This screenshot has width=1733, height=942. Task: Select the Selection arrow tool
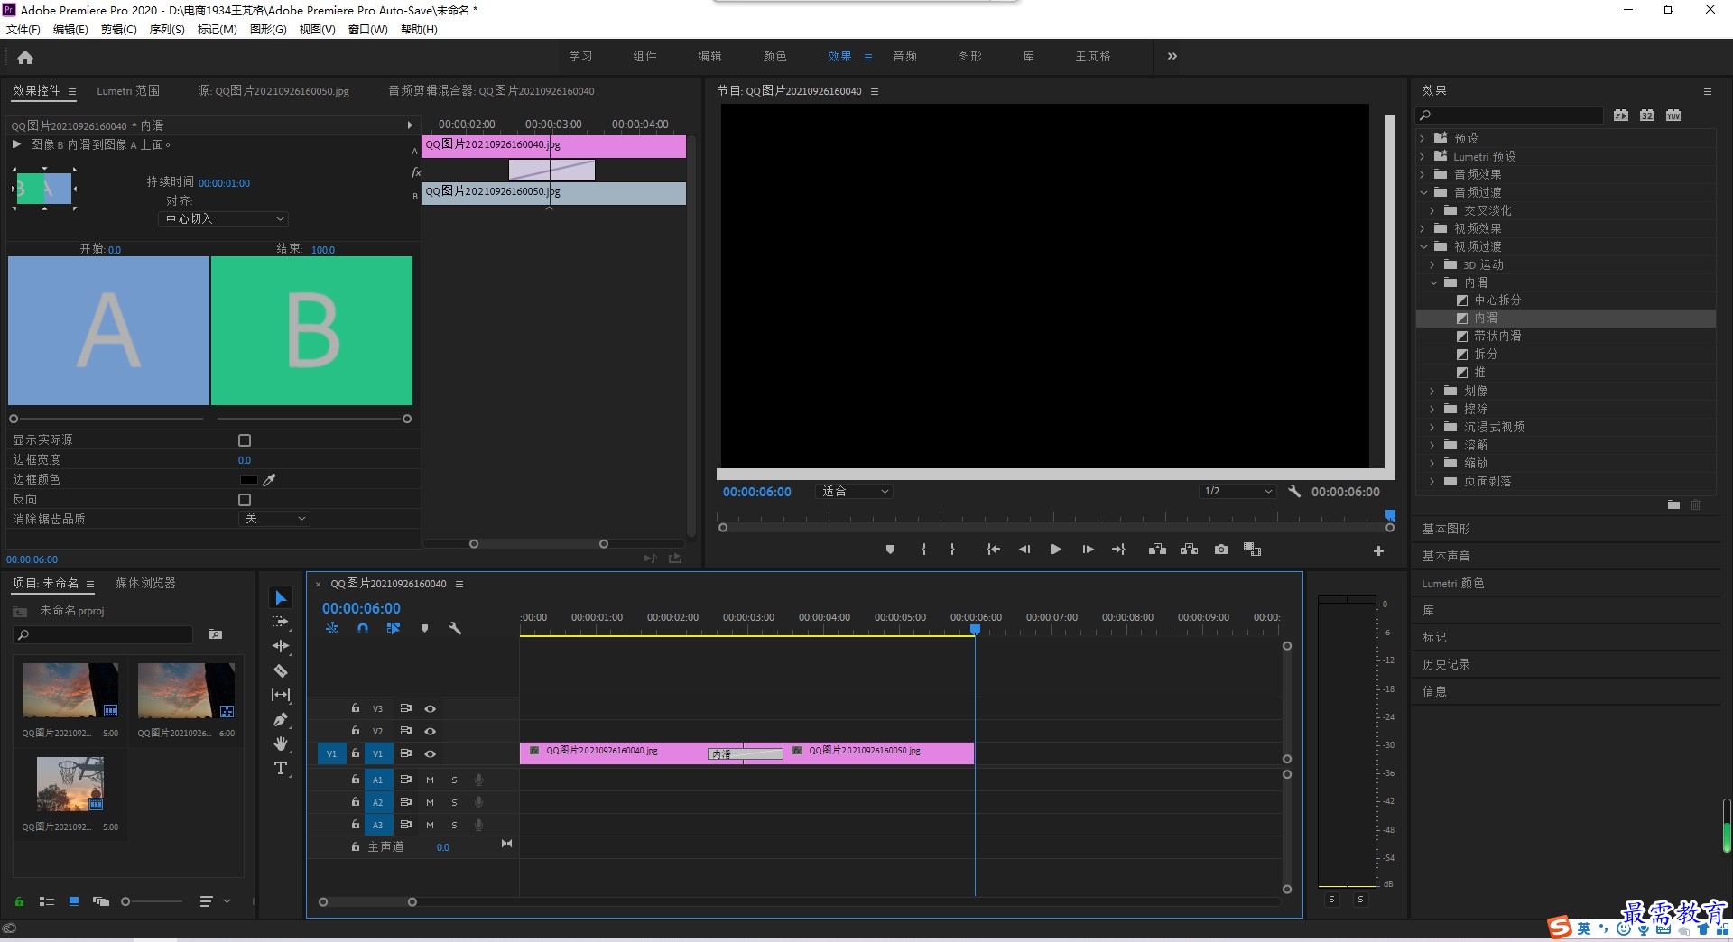click(x=281, y=597)
